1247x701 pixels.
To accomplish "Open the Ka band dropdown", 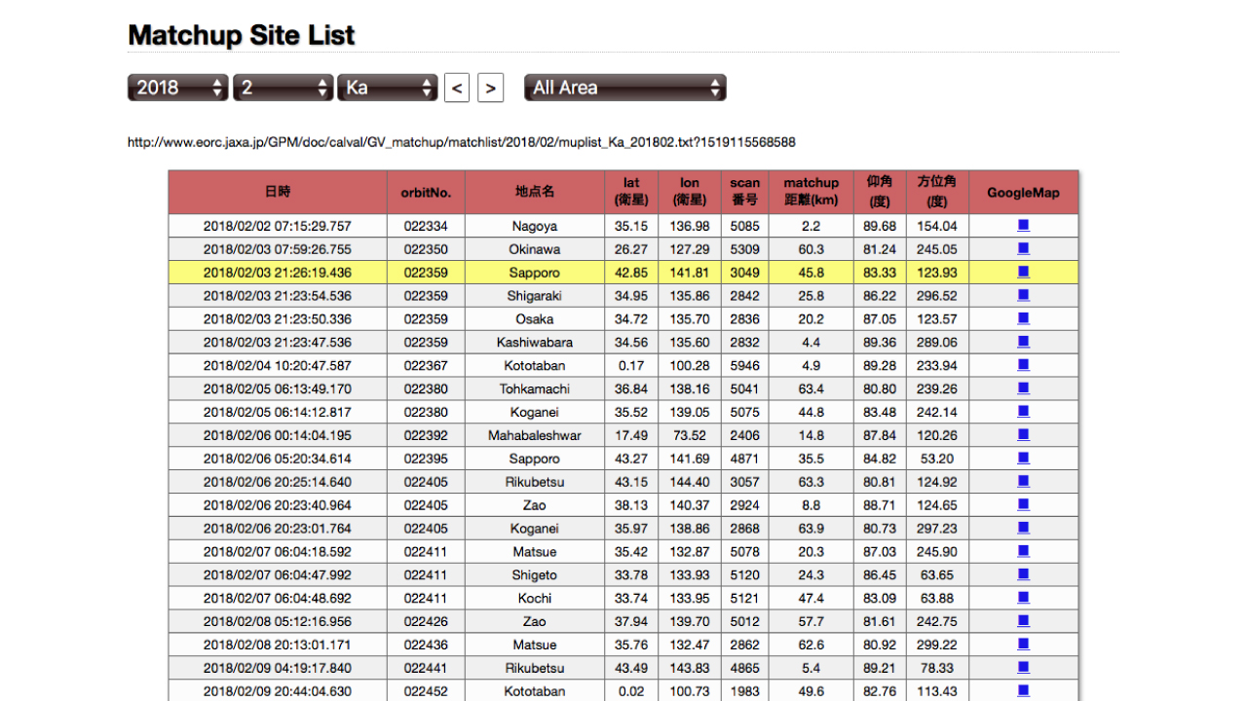I will coord(389,88).
